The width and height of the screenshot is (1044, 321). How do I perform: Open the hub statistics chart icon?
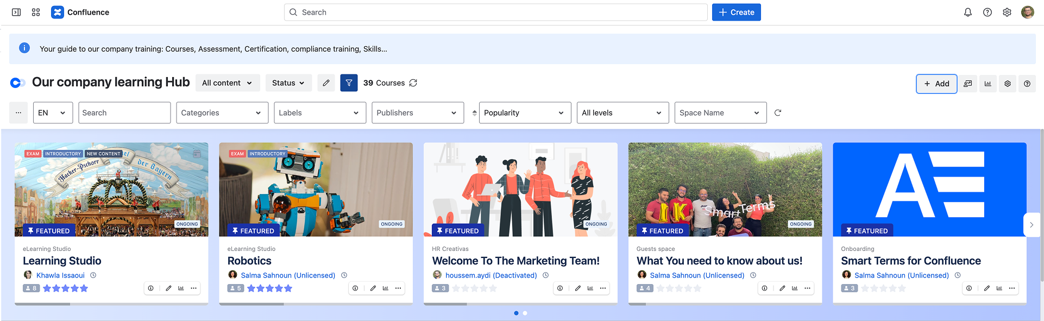pos(988,84)
